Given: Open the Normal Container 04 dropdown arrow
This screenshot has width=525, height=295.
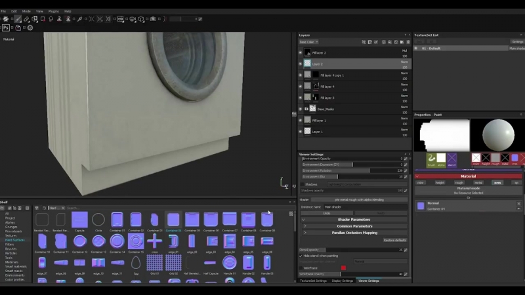Looking at the screenshot, I should coord(518,208).
